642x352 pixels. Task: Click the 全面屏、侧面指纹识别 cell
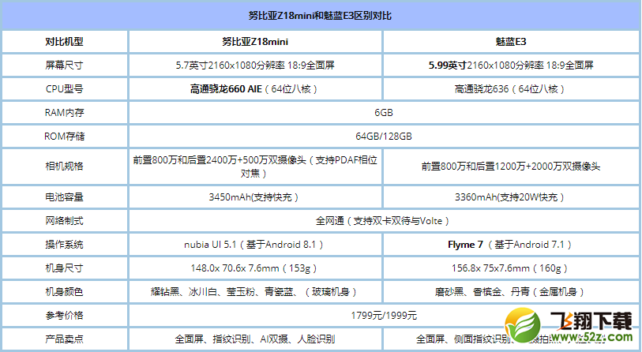coord(511,339)
